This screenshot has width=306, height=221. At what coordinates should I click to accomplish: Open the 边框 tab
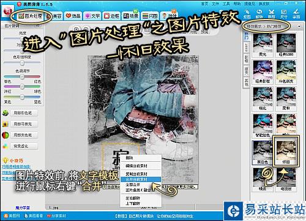111,16
